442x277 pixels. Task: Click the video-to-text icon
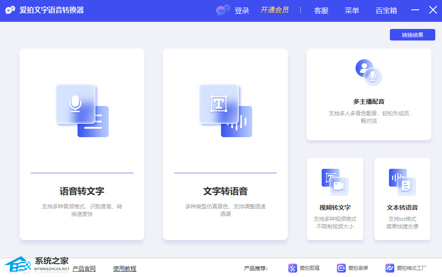[x=335, y=182]
